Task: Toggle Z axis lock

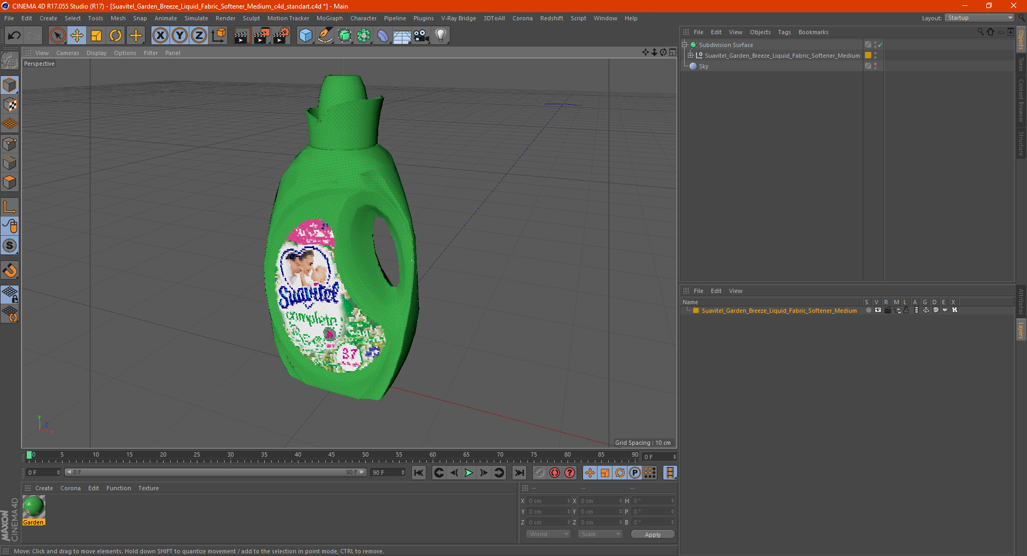Action: (x=199, y=36)
